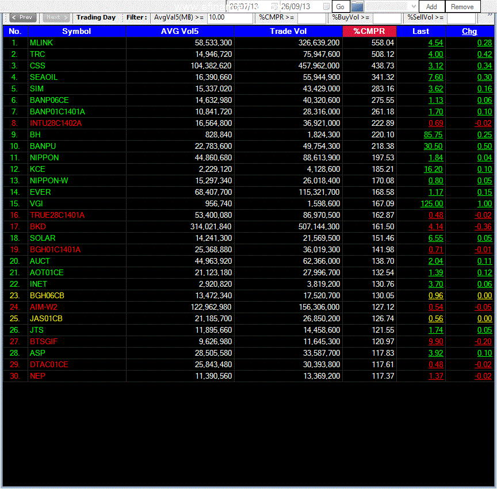This screenshot has height=489, width=497.
Task: Open the Chg link for VGI
Action: (x=484, y=203)
